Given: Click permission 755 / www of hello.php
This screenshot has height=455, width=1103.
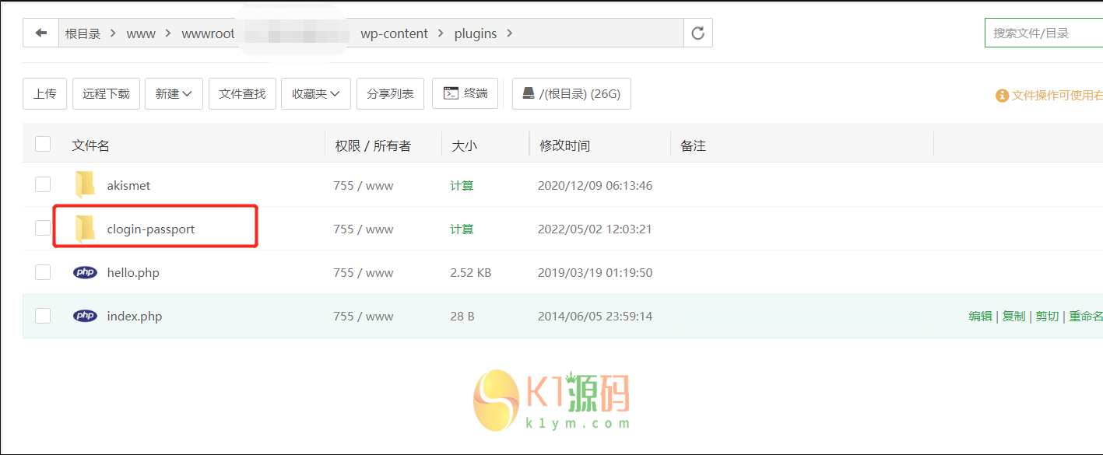Looking at the screenshot, I should pyautogui.click(x=364, y=272).
